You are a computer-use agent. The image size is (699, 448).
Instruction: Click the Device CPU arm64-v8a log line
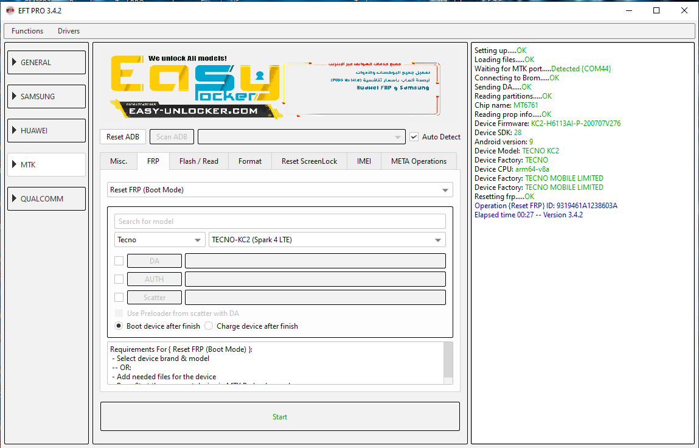(x=512, y=169)
